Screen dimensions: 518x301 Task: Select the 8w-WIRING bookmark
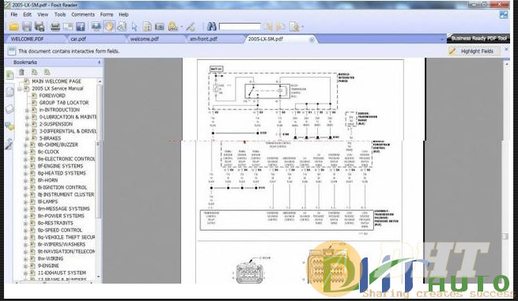(51, 259)
